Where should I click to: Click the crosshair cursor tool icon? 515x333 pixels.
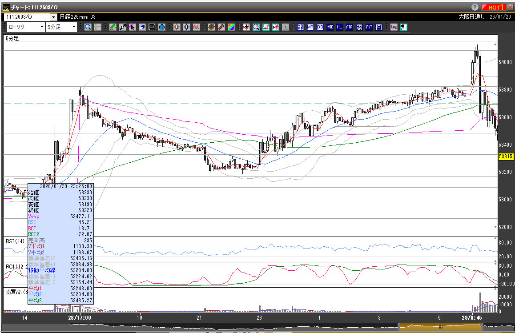coord(98,27)
